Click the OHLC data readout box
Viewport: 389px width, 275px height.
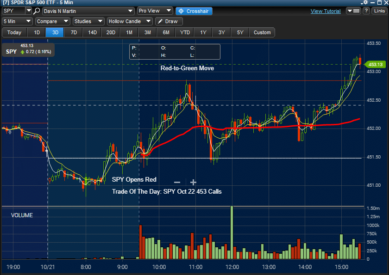point(175,52)
